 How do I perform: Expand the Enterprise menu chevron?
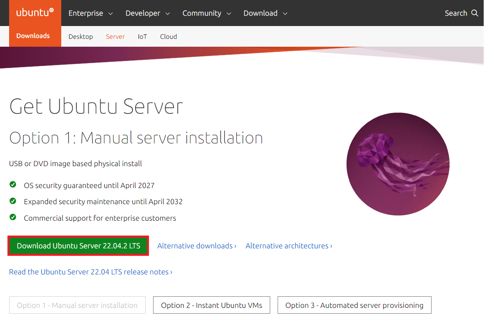coord(110,14)
